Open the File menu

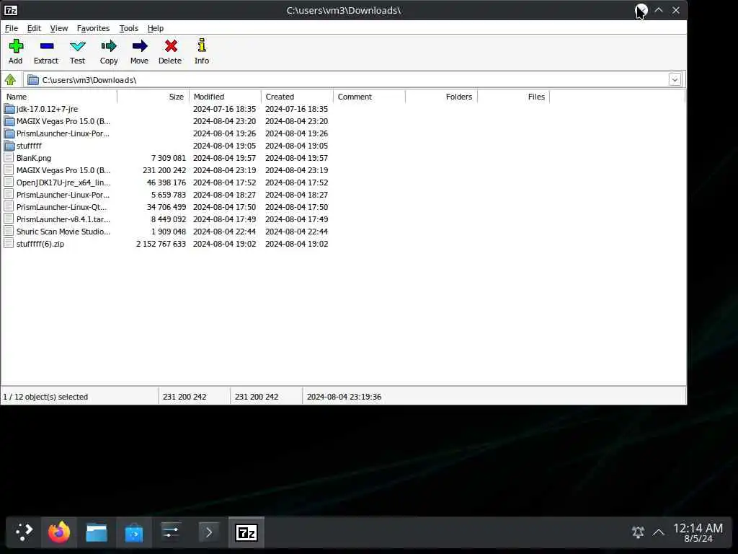pyautogui.click(x=12, y=28)
